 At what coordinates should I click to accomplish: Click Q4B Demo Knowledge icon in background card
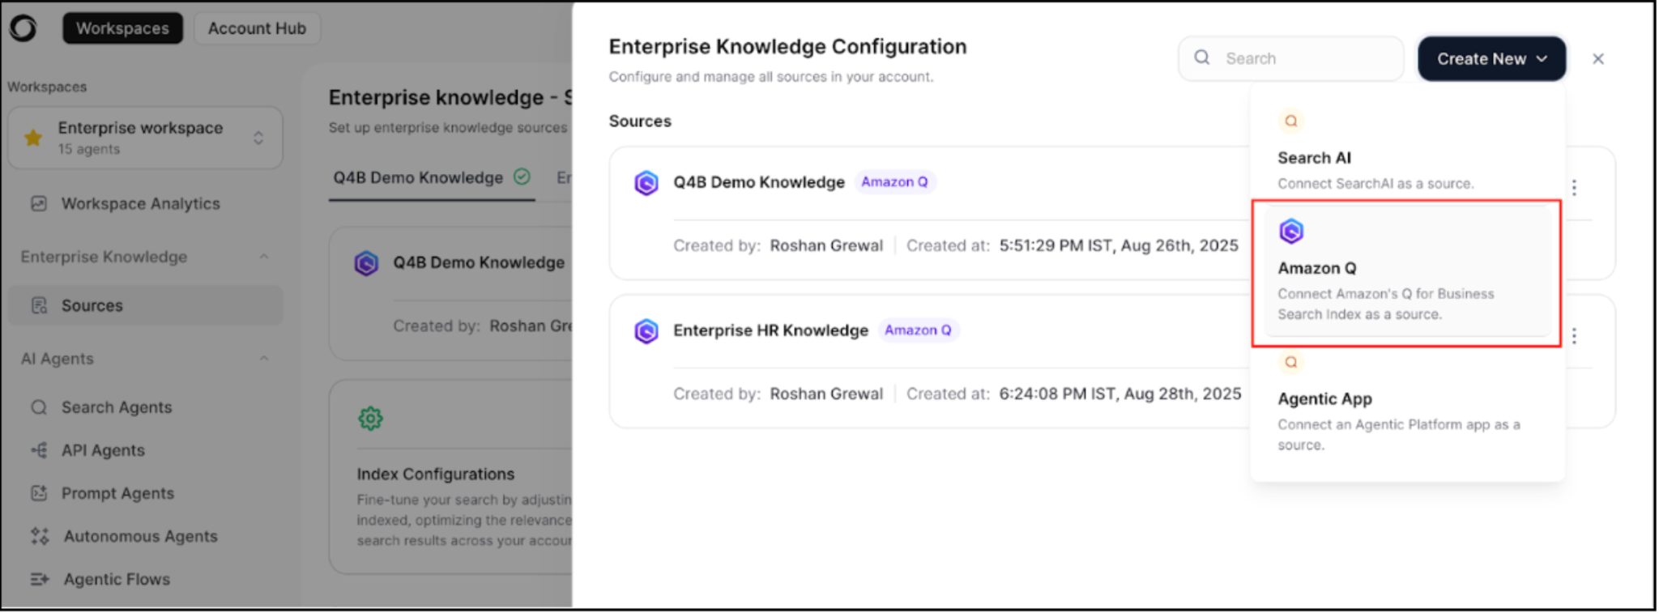click(x=366, y=263)
